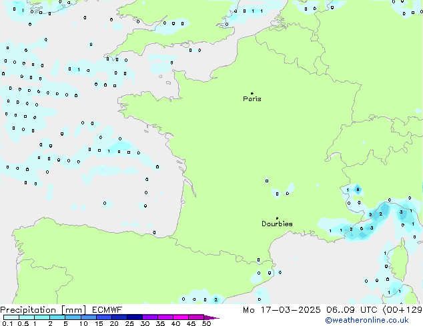This screenshot has width=423, height=326.
Task: Pick the lightest 0.1–0.5 legend swatch
Action: click(x=11, y=317)
